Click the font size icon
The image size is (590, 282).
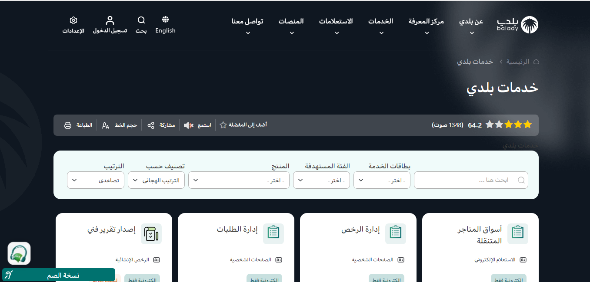coord(106,125)
